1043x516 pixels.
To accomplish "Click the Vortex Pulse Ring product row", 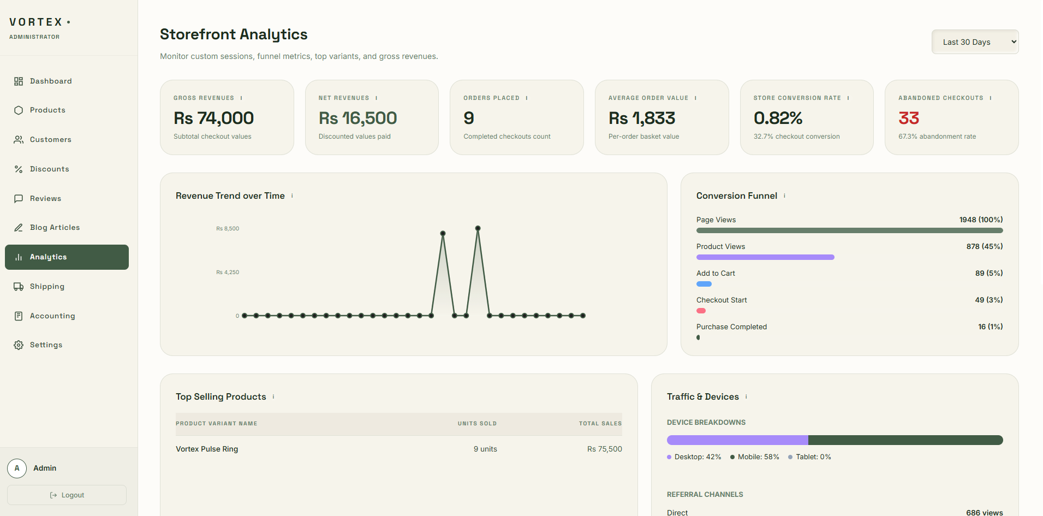I will (399, 449).
